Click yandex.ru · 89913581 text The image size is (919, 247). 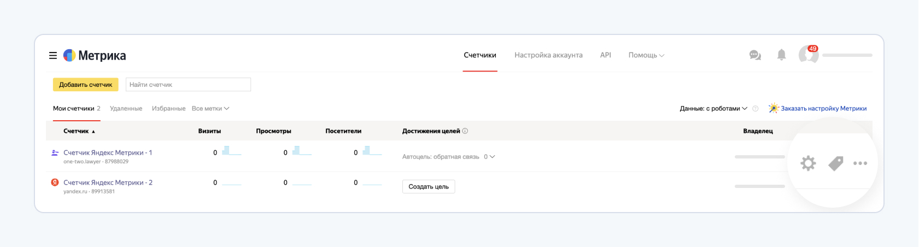coord(89,192)
